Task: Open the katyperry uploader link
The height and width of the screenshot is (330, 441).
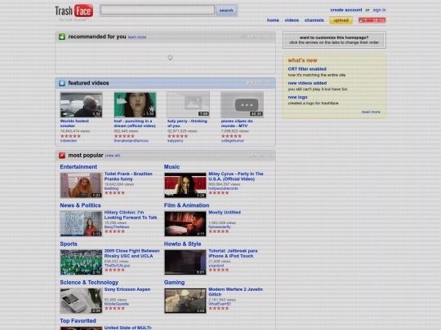Action: [x=175, y=141]
